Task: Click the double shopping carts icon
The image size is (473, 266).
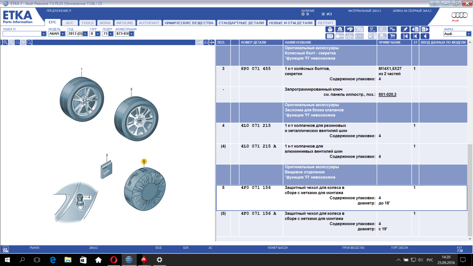Action: click(392, 29)
